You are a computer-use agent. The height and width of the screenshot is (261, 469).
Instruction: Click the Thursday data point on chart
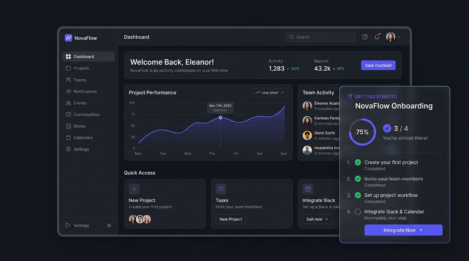click(221, 118)
